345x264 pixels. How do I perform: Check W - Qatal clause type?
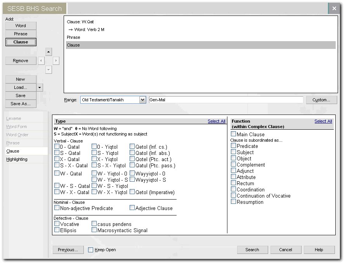click(x=57, y=173)
